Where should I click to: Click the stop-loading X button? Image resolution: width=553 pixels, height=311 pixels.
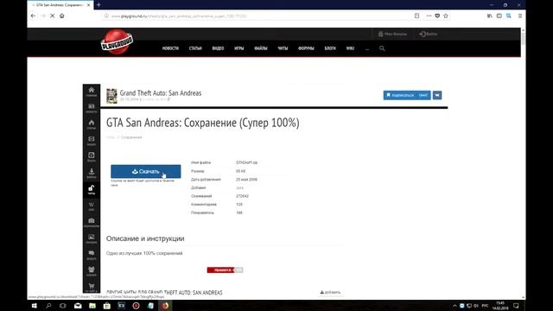point(52,16)
